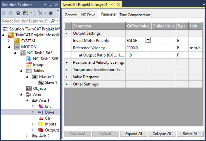Click the search magnifier icon in Solution Explorer
206x141 pixels.
point(53,21)
